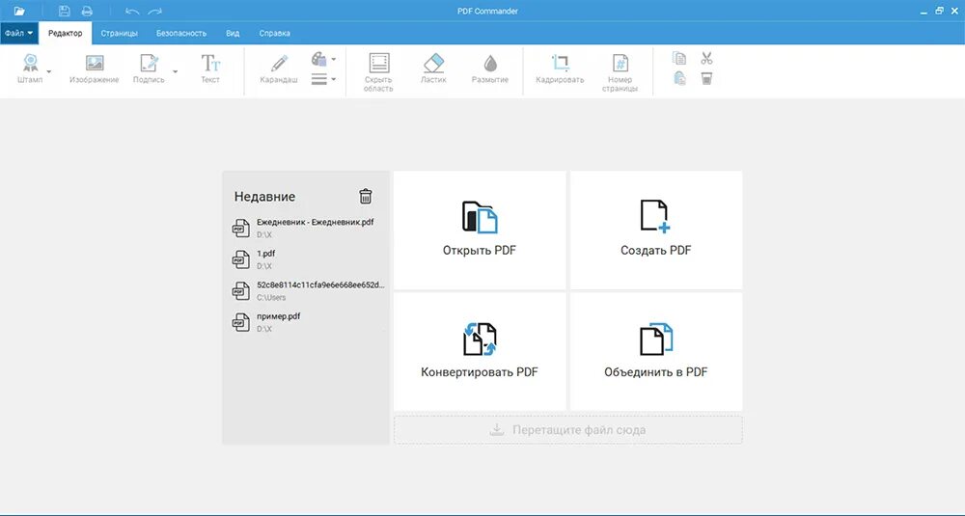
Task: Expand the Подпись dropdown arrow
Action: pos(175,71)
